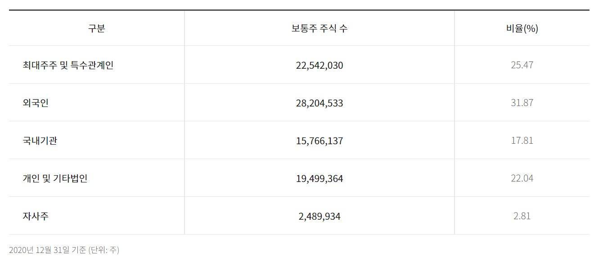Select the 국내기관 row label
The image size is (594, 257).
click(x=40, y=141)
